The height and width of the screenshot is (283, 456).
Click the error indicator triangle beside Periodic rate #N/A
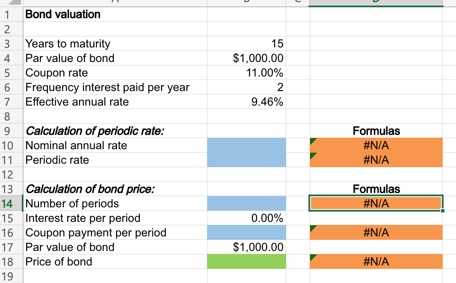coord(312,156)
